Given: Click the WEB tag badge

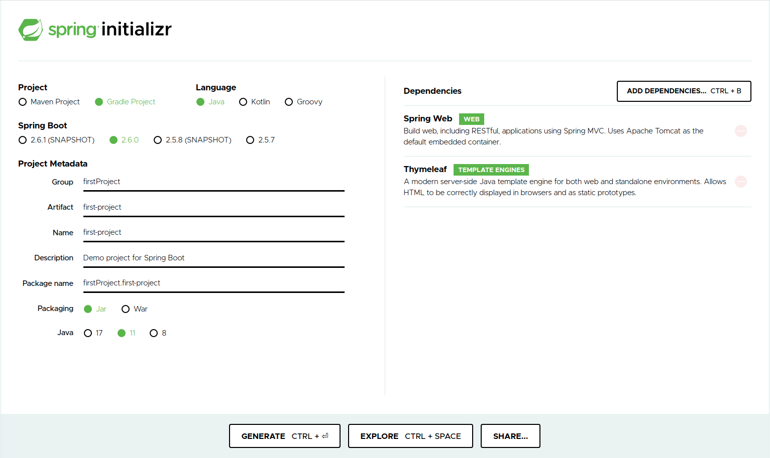Looking at the screenshot, I should tap(472, 119).
